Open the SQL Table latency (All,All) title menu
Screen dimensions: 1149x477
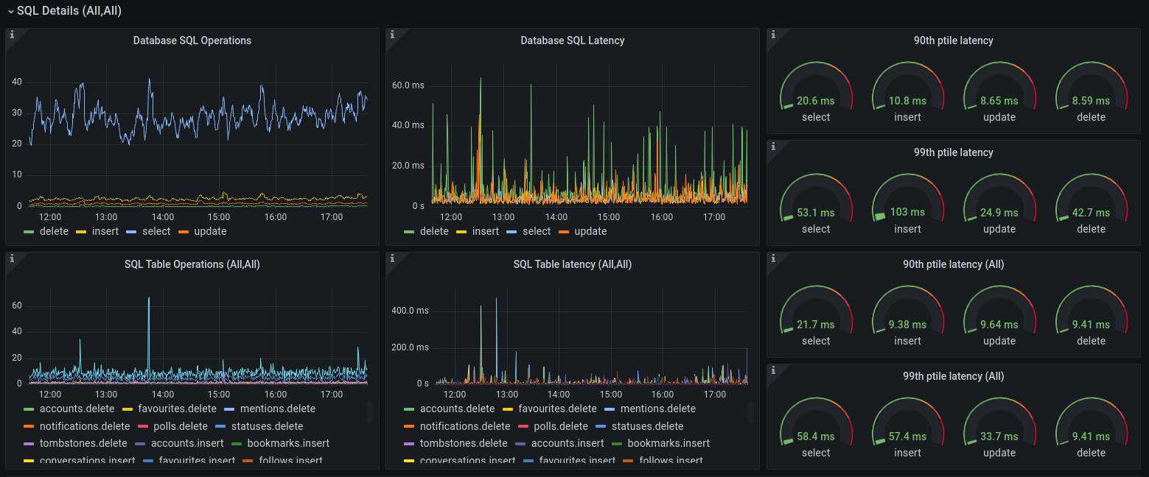[572, 264]
